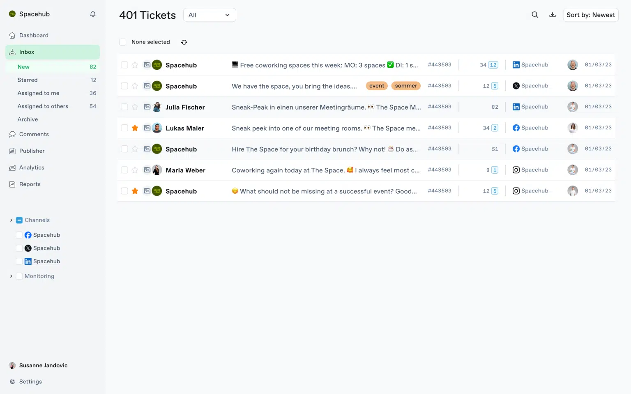
Task: Open the Assigned to me view
Action: (38, 93)
